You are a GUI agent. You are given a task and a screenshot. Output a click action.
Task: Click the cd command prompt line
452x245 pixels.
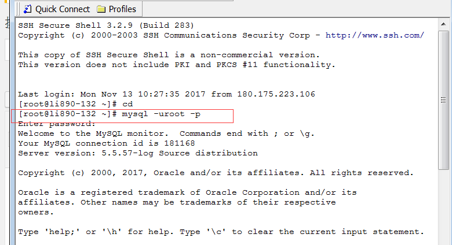click(x=76, y=104)
